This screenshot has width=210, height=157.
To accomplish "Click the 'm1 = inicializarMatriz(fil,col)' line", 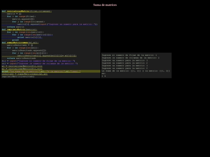I will click(22, 66).
